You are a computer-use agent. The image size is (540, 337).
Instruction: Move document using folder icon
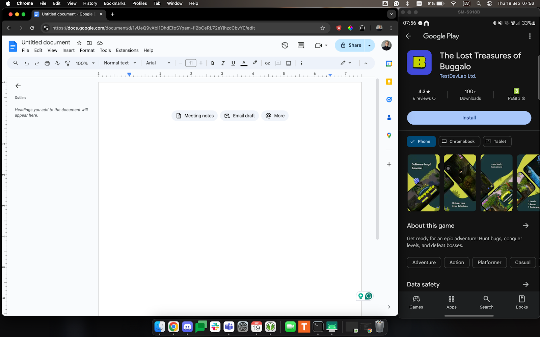(89, 43)
